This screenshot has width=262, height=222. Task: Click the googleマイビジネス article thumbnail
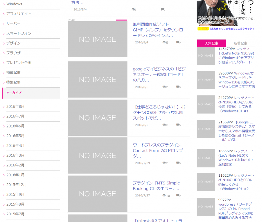97,79
